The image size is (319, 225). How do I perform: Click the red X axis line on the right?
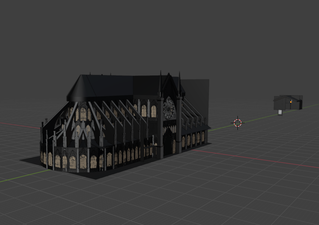click(x=254, y=159)
